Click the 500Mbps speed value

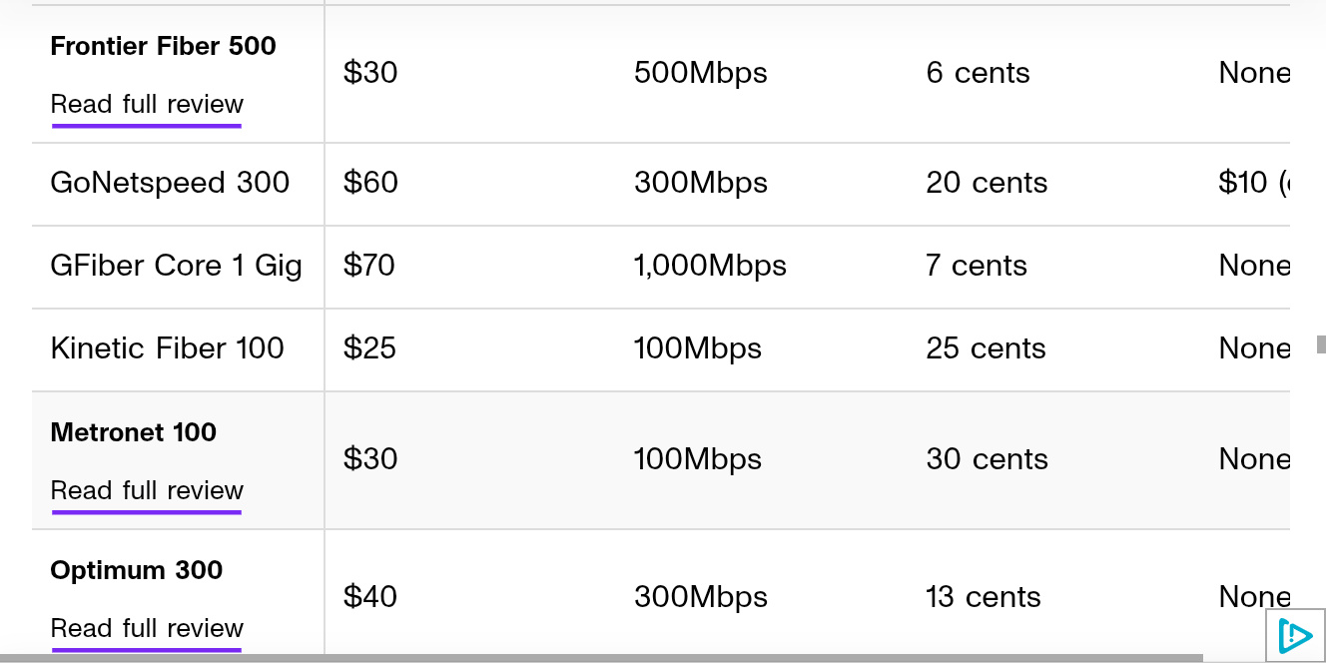click(x=700, y=73)
